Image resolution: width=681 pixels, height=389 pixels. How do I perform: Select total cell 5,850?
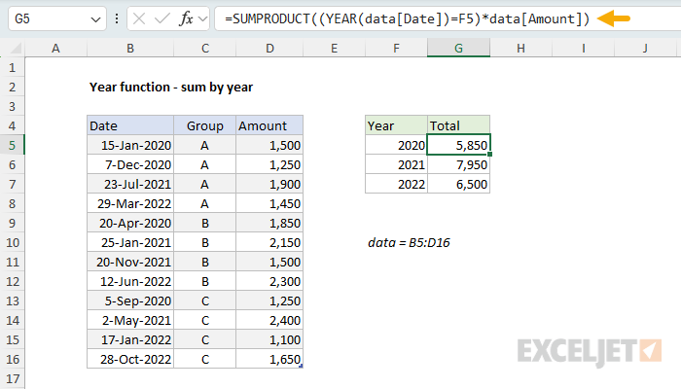pyautogui.click(x=458, y=145)
